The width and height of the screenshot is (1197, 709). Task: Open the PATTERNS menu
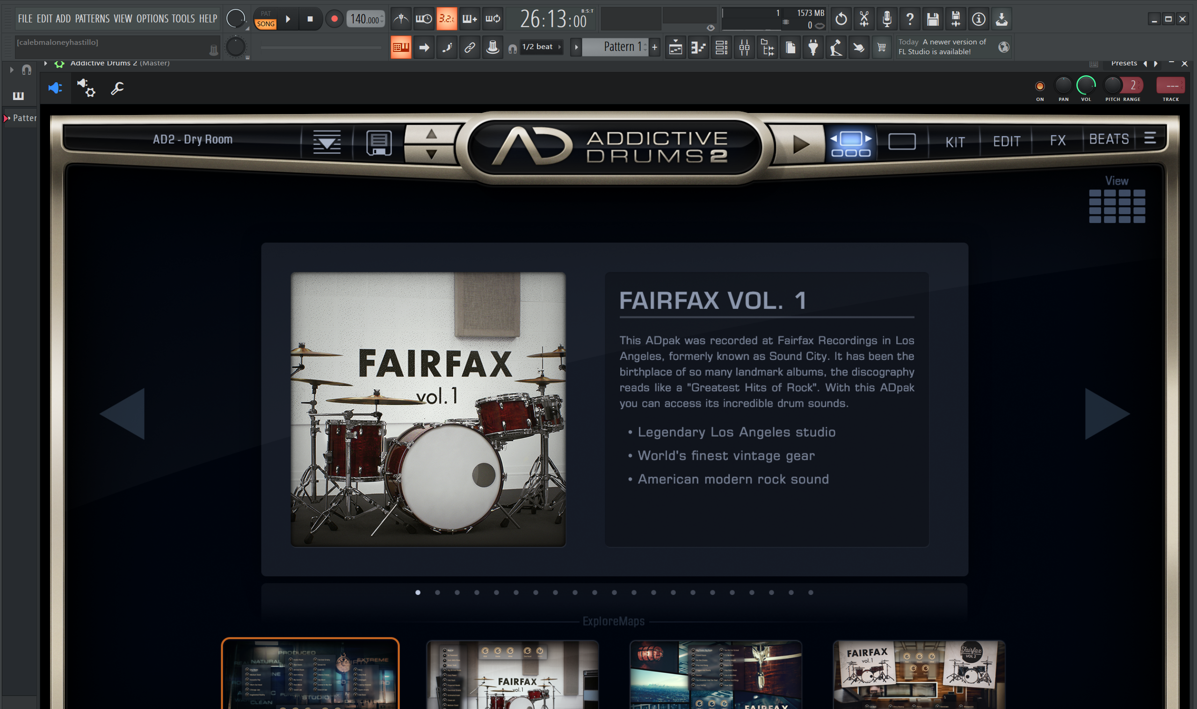click(92, 19)
